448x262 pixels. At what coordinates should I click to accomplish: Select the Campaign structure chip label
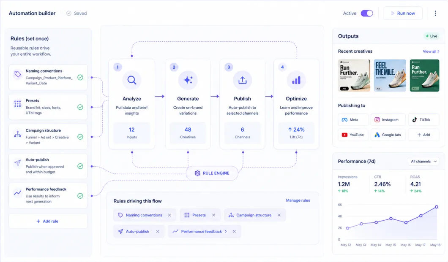click(254, 215)
